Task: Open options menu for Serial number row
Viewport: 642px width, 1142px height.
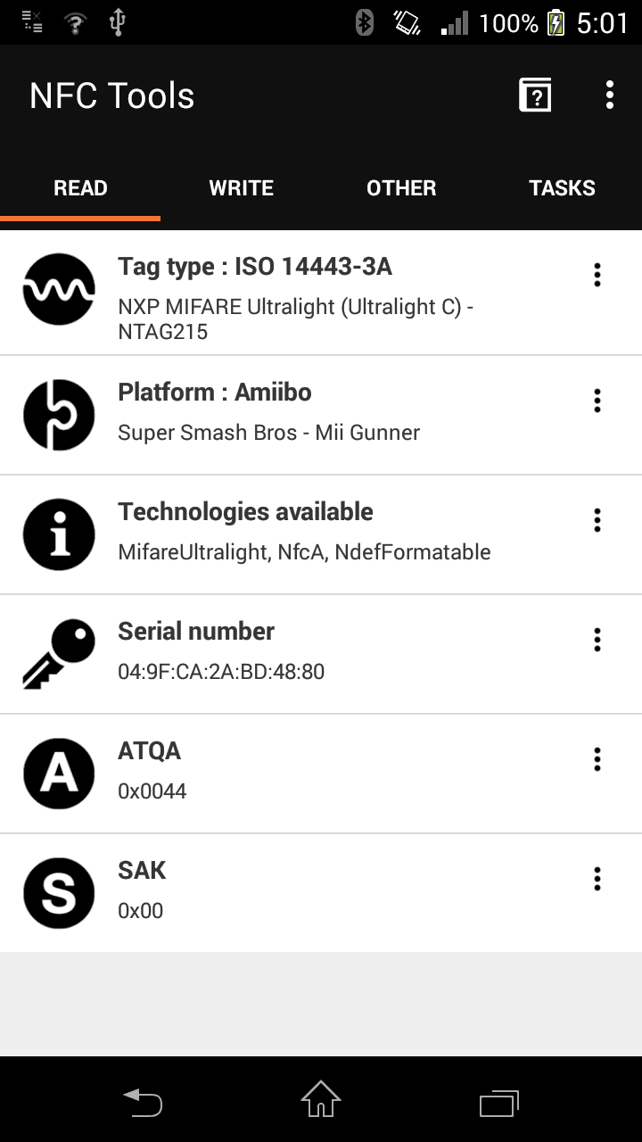Action: pyautogui.click(x=597, y=640)
